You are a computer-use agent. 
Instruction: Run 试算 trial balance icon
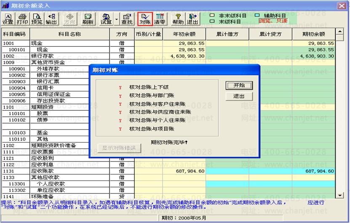pyautogui.click(x=106, y=19)
